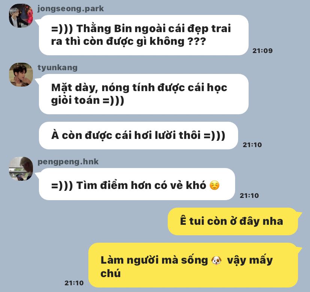The width and height of the screenshot is (310, 292).
Task: Click the 21:10 timestamp beside the yellow bubble
Action: pos(74,283)
